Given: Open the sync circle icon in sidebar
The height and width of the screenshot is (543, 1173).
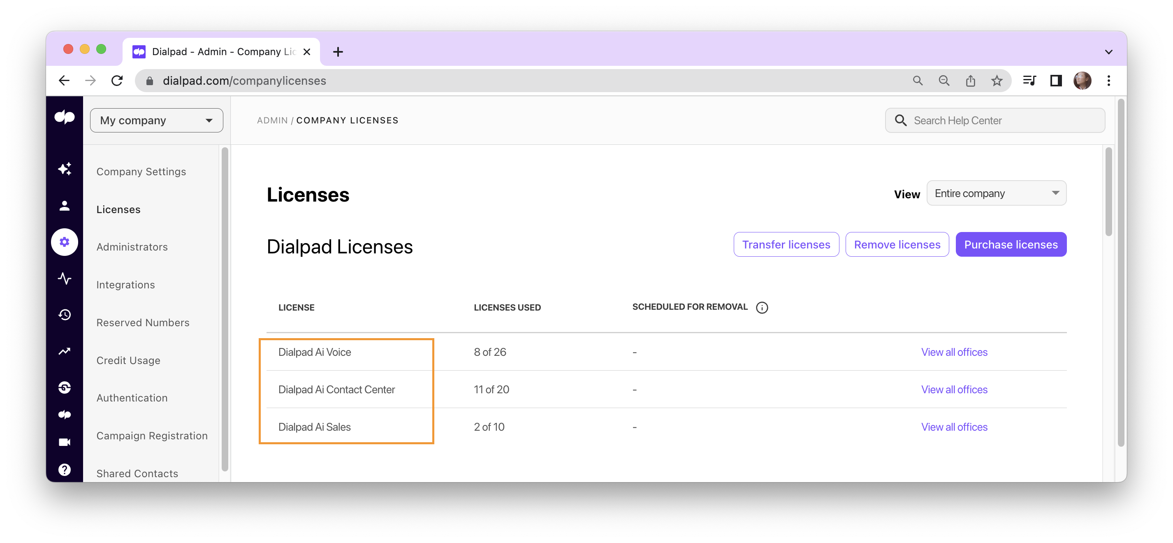Looking at the screenshot, I should 64,388.
